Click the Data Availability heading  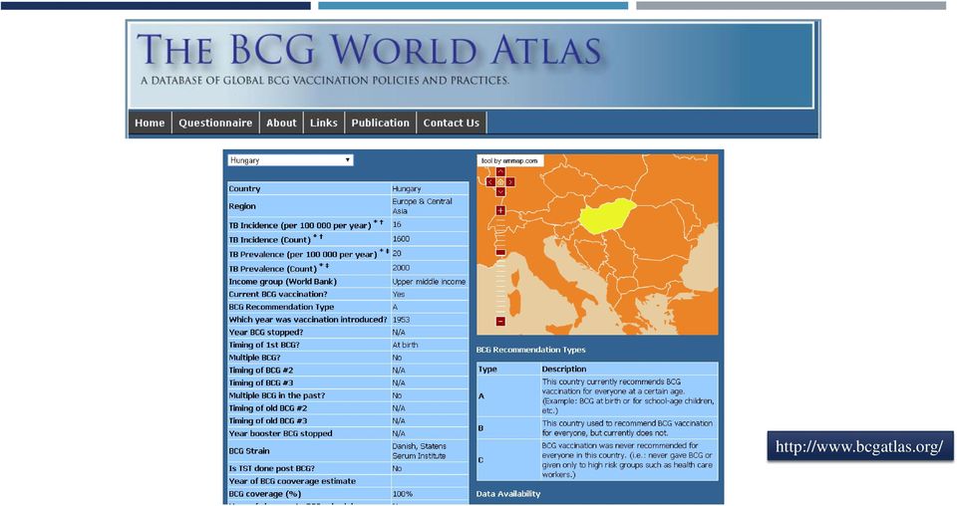pyautogui.click(x=507, y=494)
